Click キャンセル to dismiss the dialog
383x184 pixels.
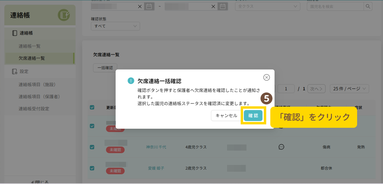click(226, 116)
